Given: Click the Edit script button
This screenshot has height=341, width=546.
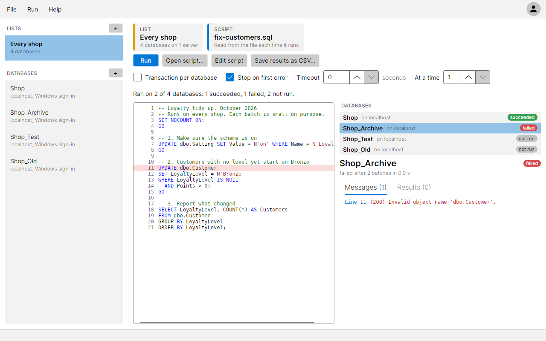Looking at the screenshot, I should coord(229,60).
